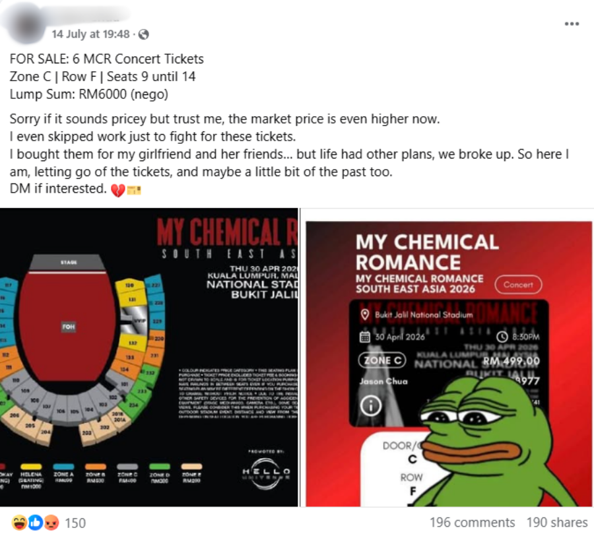This screenshot has height=534, width=594.
Task: Show the 150 reactions count list
Action: coord(75,523)
